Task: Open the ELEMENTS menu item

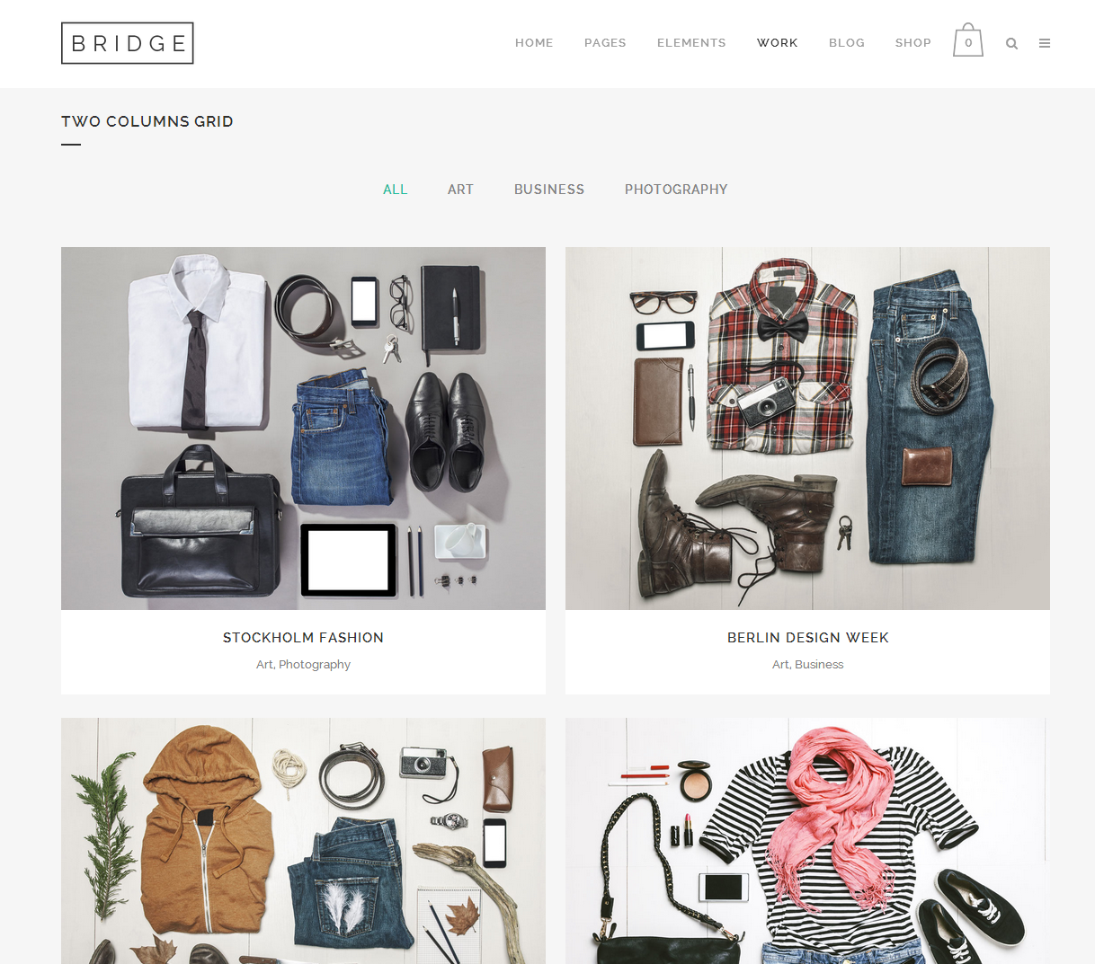Action: tap(691, 43)
